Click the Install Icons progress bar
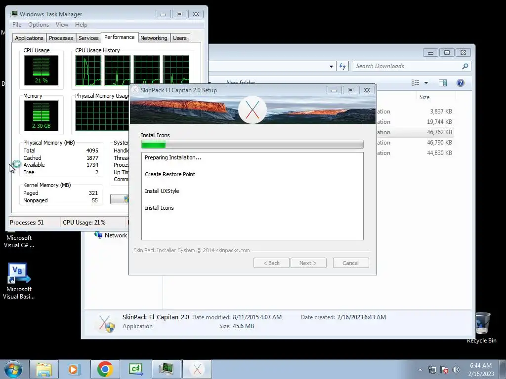Viewport: 506px width, 379px height. [x=253, y=145]
